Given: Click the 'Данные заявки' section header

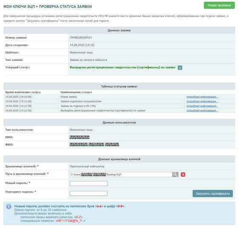Looking at the screenshot, I should pos(119,30).
